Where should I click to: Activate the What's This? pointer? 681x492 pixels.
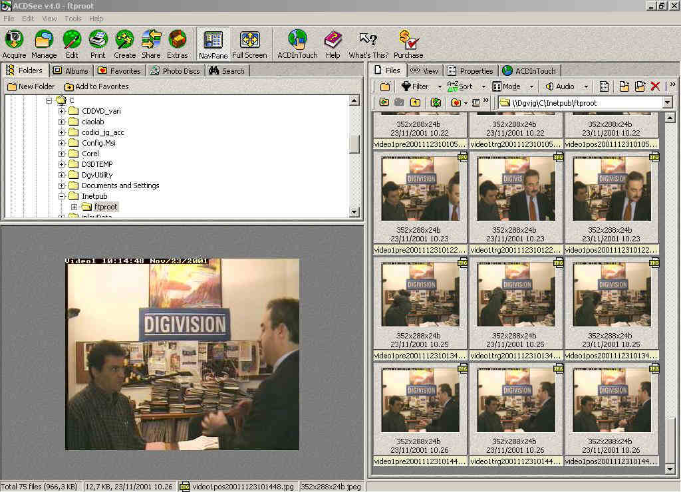click(368, 44)
